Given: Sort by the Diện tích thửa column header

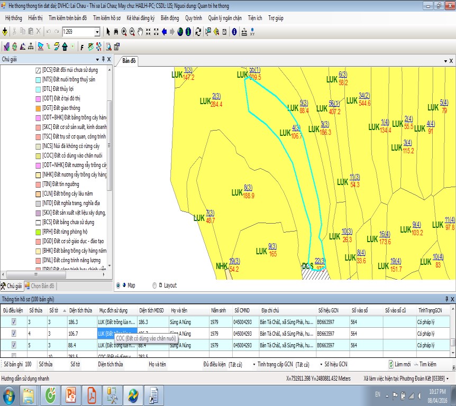Looking at the screenshot, I should (x=80, y=310).
